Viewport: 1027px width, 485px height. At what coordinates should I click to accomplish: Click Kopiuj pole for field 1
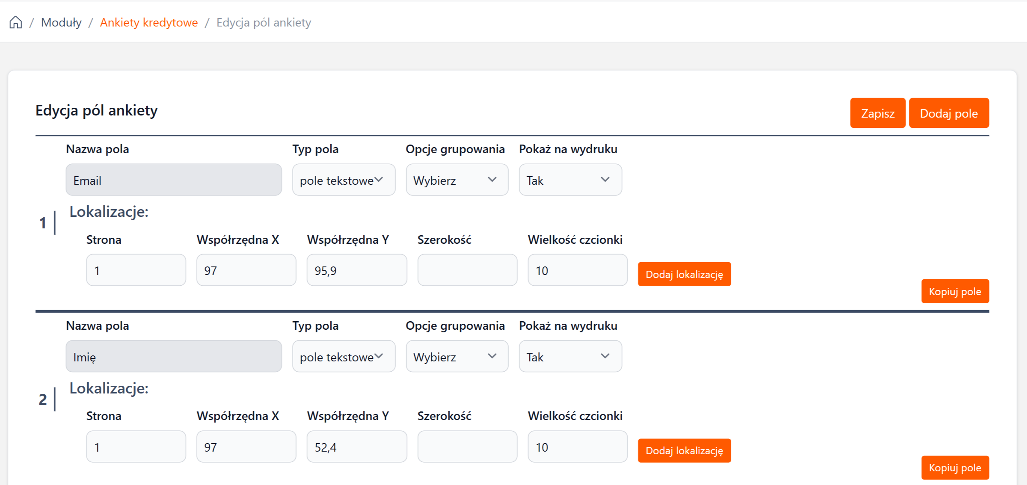(955, 291)
